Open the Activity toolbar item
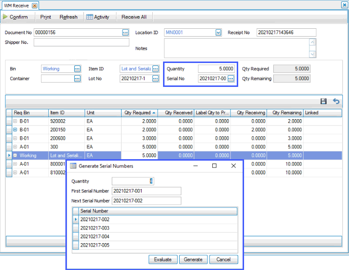Viewport: 349px width, 270px height. [98, 17]
